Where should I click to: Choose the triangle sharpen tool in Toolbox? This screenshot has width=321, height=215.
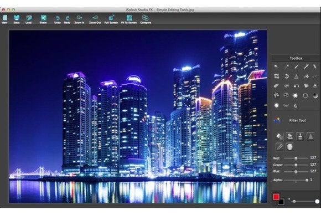[x=315, y=86]
